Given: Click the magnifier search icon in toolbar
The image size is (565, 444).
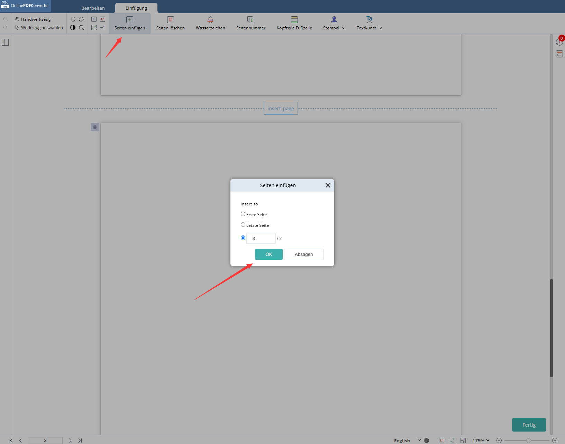Looking at the screenshot, I should point(82,28).
